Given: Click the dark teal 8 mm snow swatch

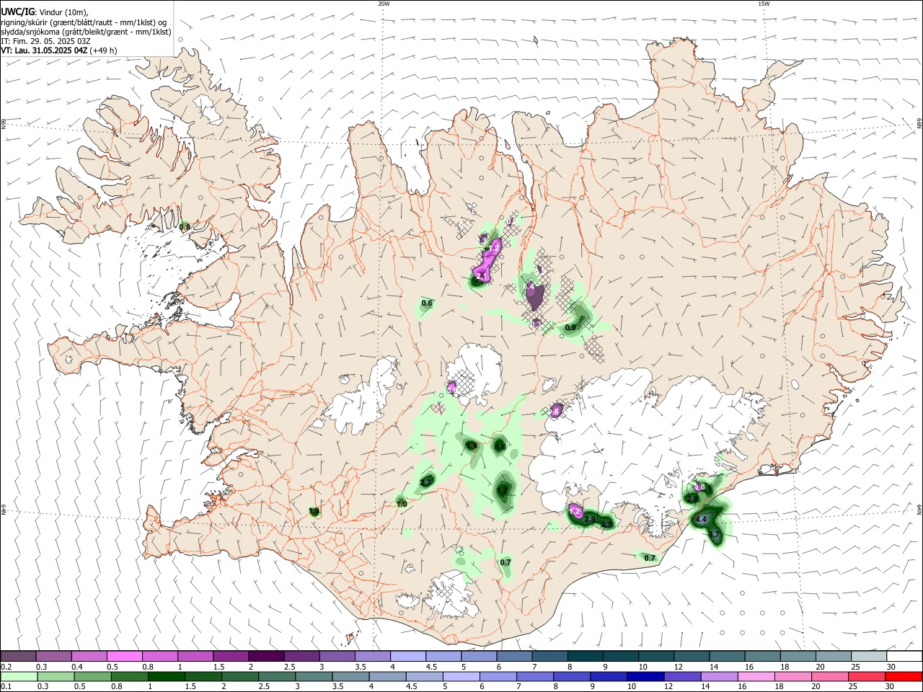Looking at the screenshot, I should pos(585,656).
